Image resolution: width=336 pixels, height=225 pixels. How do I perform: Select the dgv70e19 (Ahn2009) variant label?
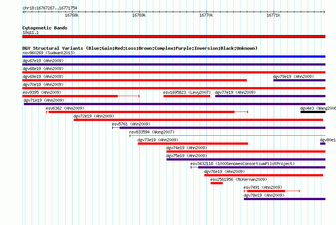(43, 84)
